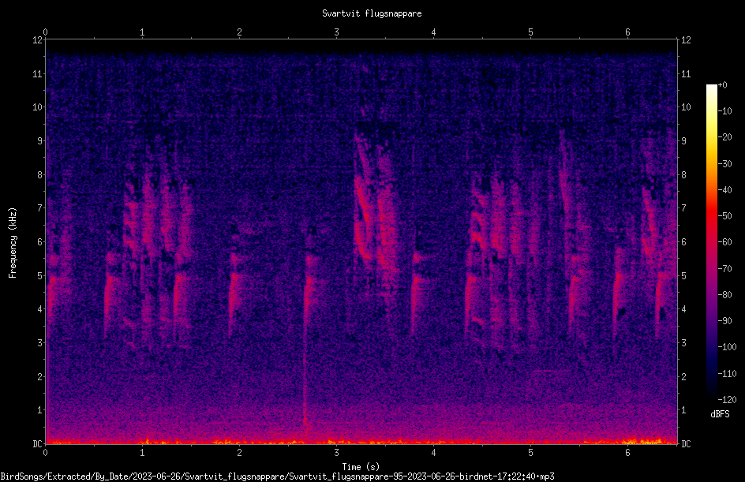Click the "6" tick on the bottom time axis
Screen dimensions: 745x482
[x=627, y=453]
